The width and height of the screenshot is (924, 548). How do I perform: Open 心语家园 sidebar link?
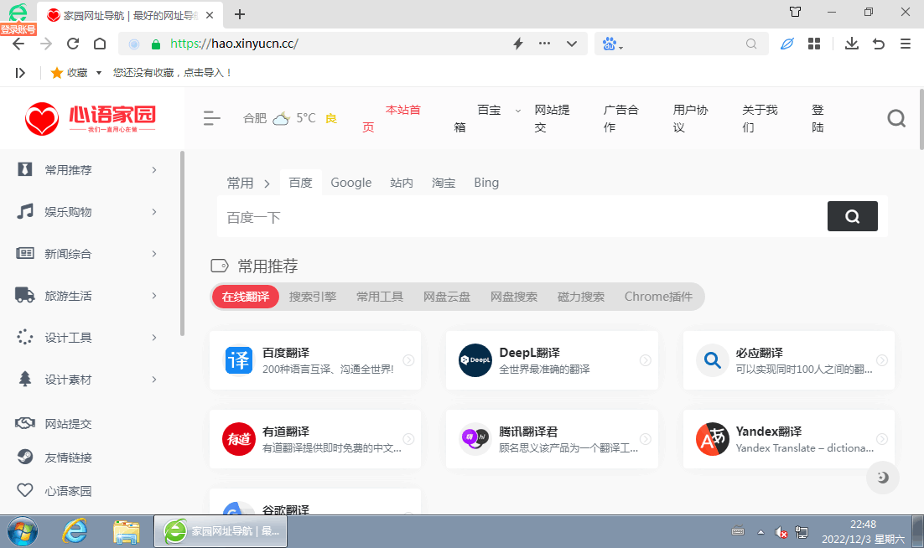[68, 491]
